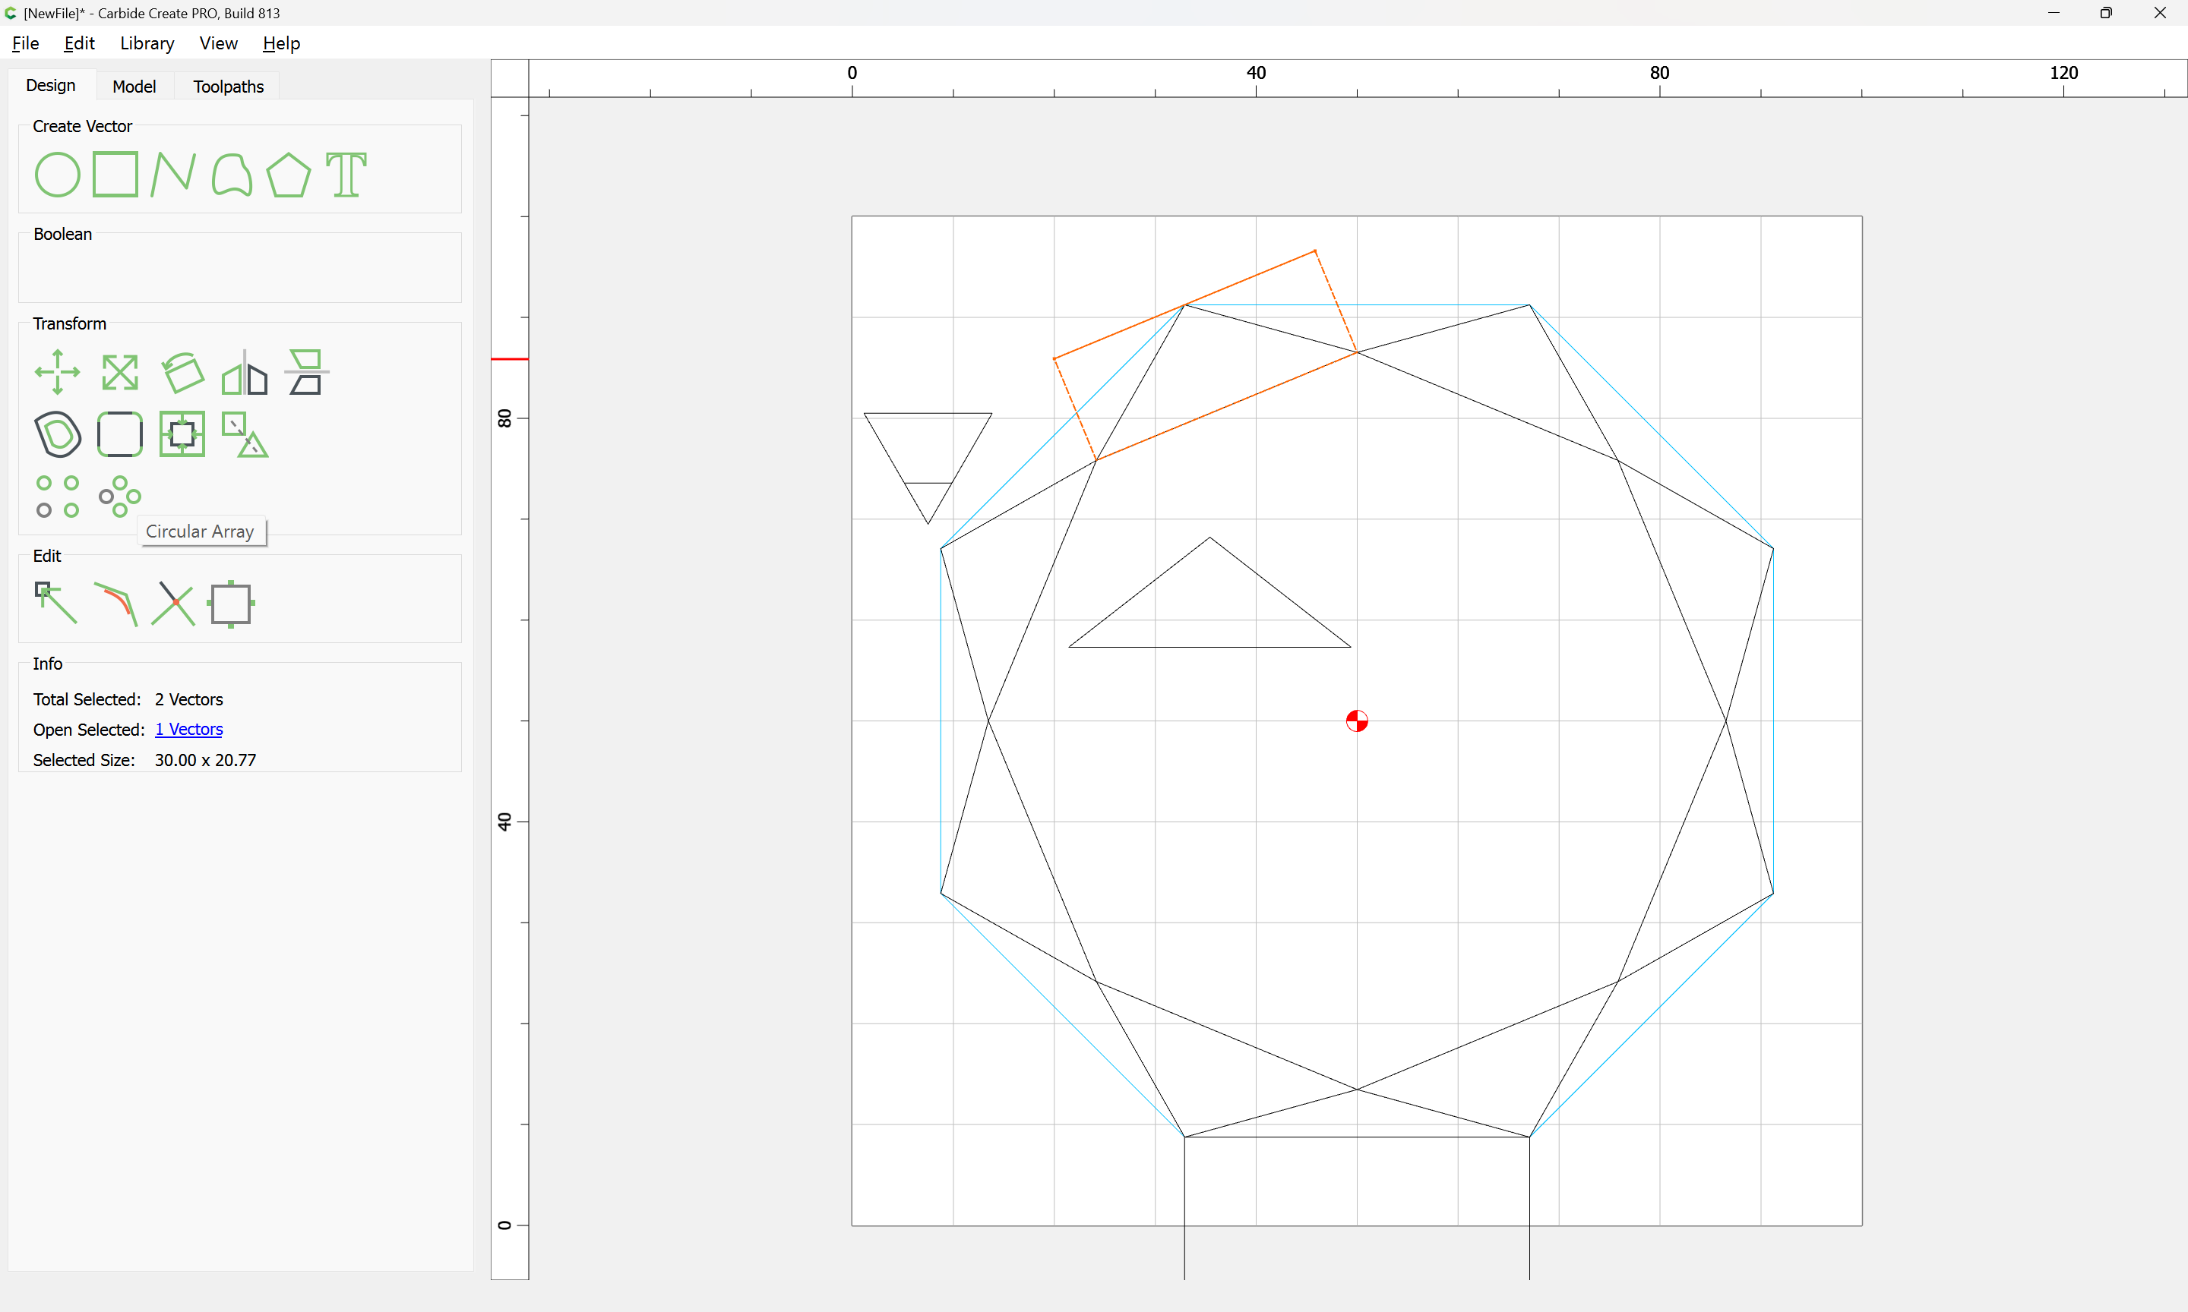Switch to the Design tab
Screen dimensions: 2188x1312
coord(50,86)
